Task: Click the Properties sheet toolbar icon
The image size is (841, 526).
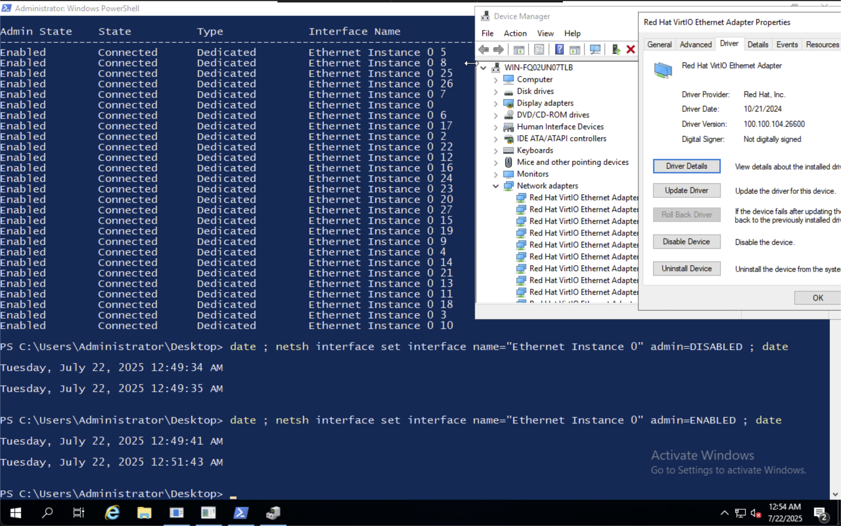Action: 539,49
